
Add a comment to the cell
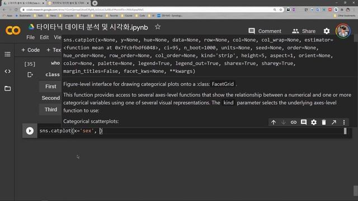[304, 122]
